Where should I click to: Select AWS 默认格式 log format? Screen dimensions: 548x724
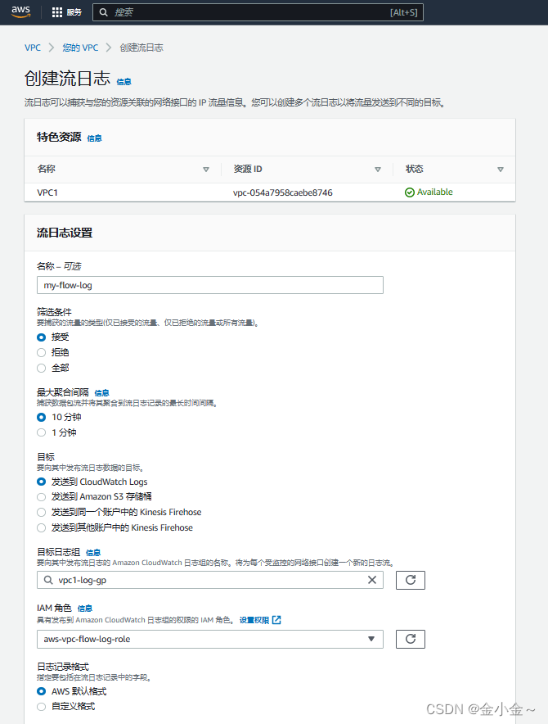point(42,691)
